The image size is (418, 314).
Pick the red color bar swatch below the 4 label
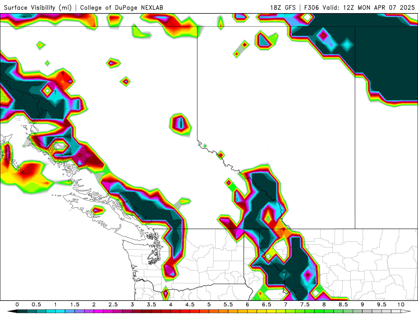pyautogui.click(x=176, y=311)
